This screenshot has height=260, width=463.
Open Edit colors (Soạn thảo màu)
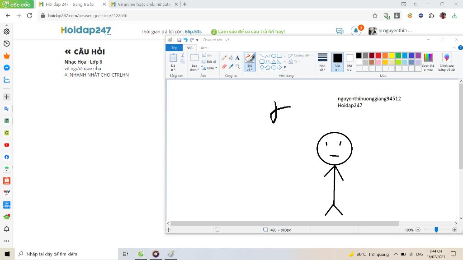[x=428, y=62]
